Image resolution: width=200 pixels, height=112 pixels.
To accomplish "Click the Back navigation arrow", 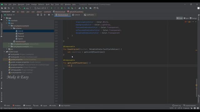I will [x=13, y=8].
